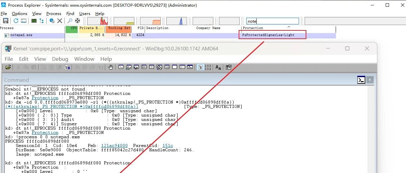
Task: Click the process filter field containing 'note'
Action: point(273,21)
